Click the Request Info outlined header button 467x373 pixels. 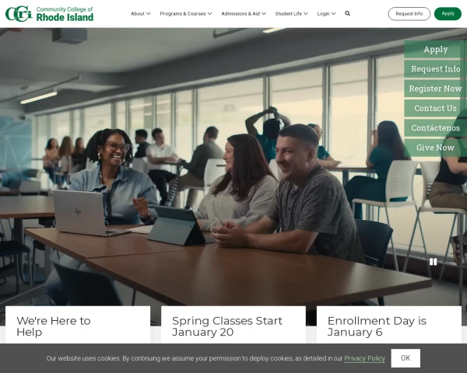click(409, 13)
